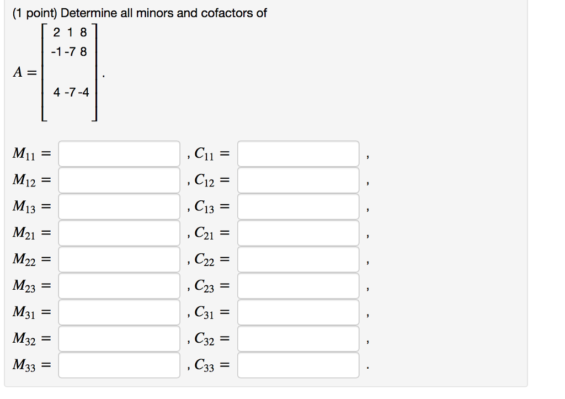Select the M31 minor entry box
The width and height of the screenshot is (565, 399).
coord(119,312)
